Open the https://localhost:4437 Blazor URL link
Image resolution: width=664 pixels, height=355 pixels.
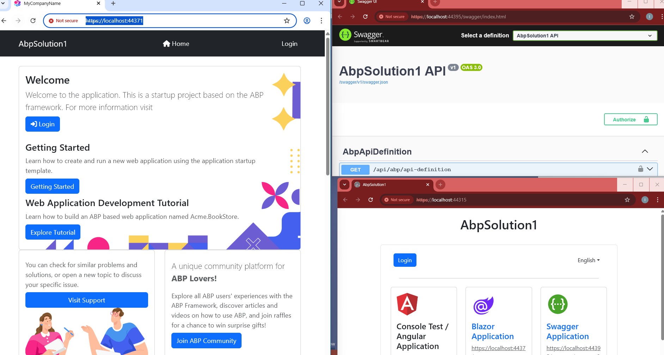[x=498, y=348]
